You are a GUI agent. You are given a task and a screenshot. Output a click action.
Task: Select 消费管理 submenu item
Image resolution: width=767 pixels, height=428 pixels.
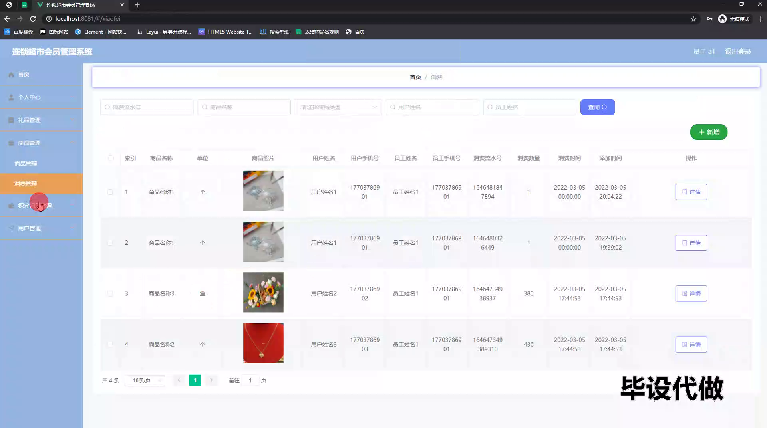coord(42,184)
